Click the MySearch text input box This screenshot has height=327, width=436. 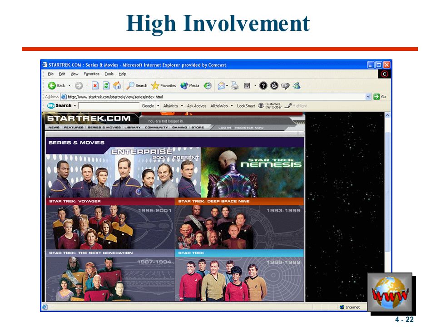[109, 106]
